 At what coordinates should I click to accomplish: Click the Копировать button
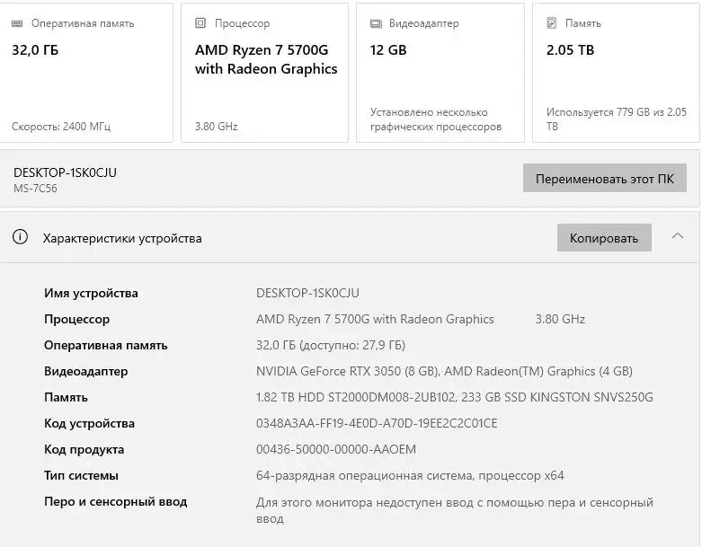click(x=604, y=237)
